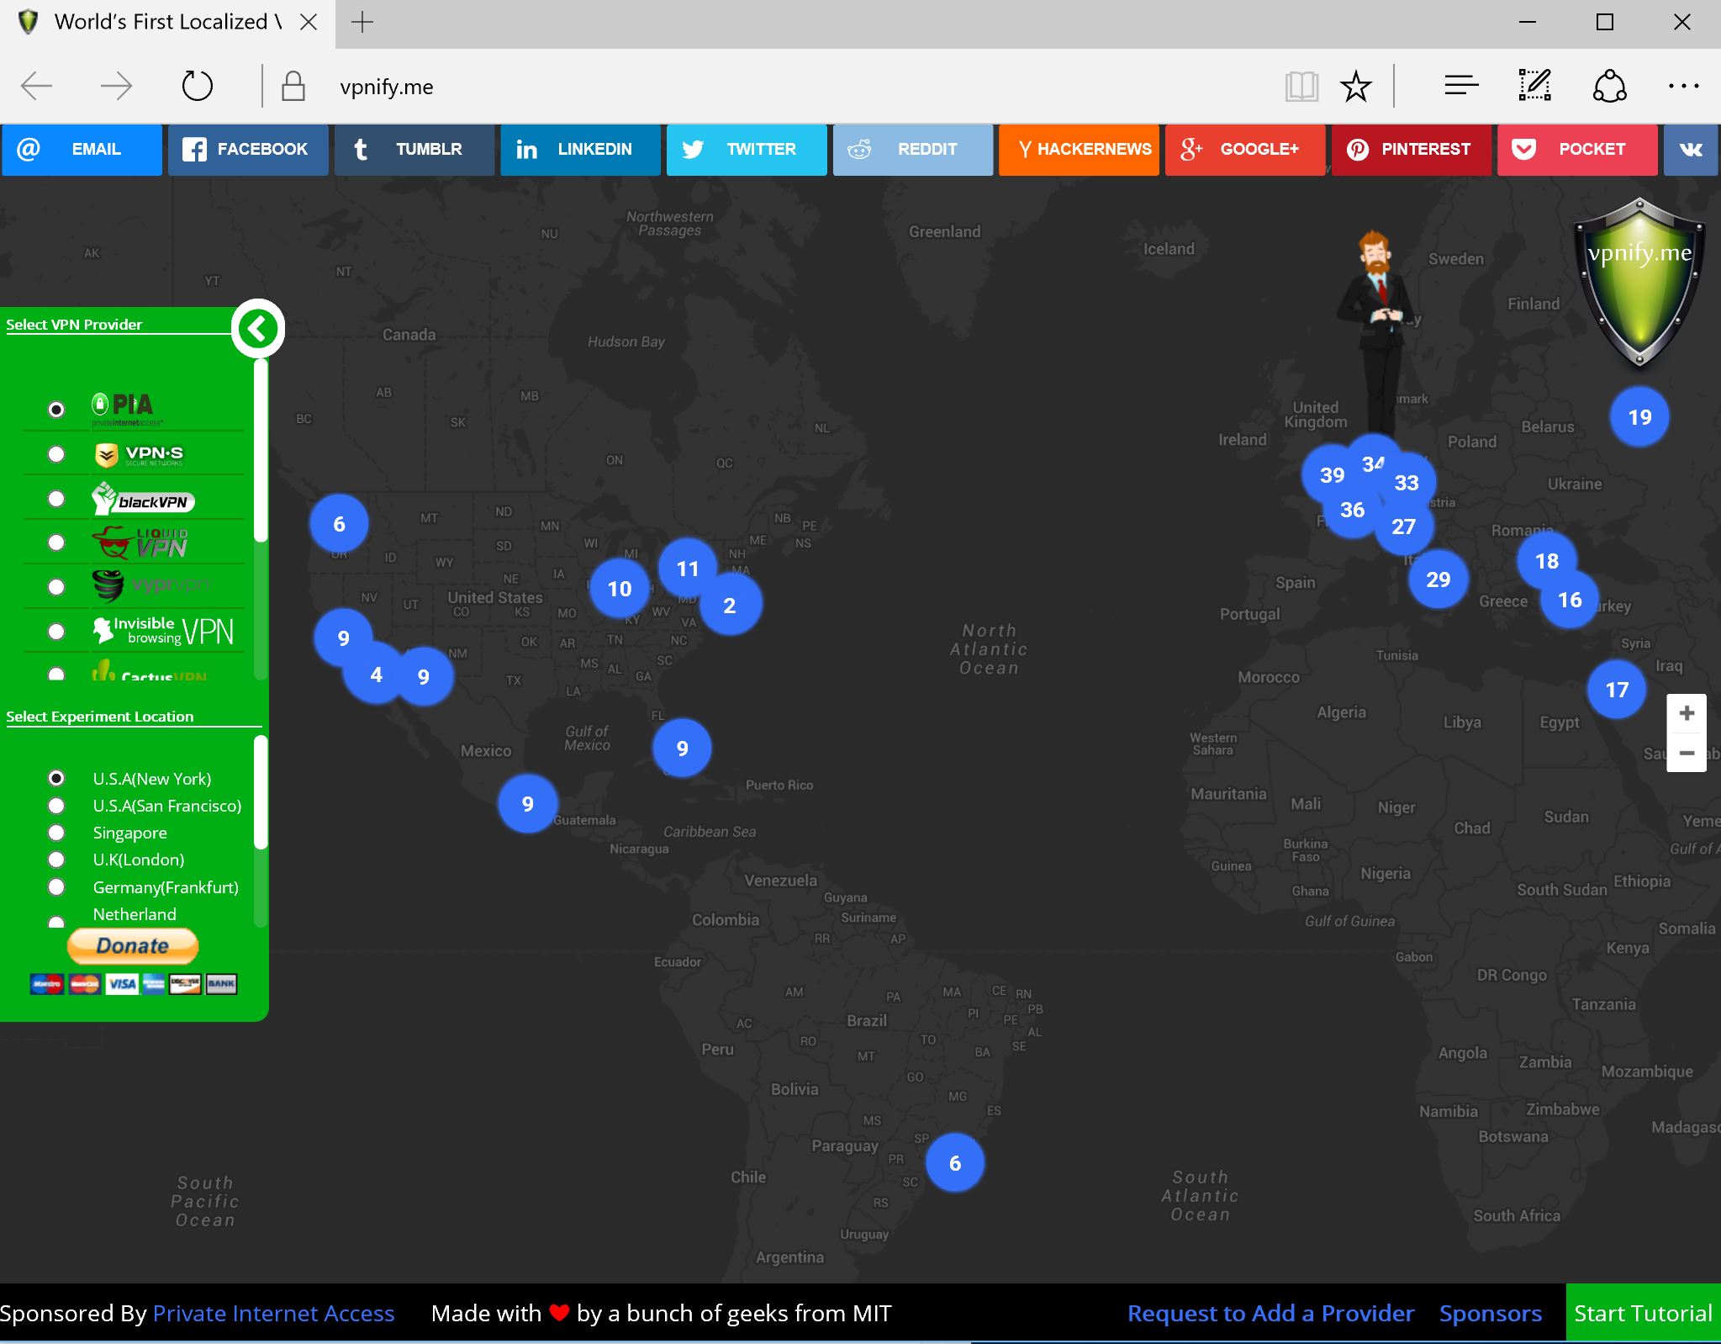The width and height of the screenshot is (1721, 1344).
Task: Click the blackVPN logo
Action: pyautogui.click(x=143, y=499)
